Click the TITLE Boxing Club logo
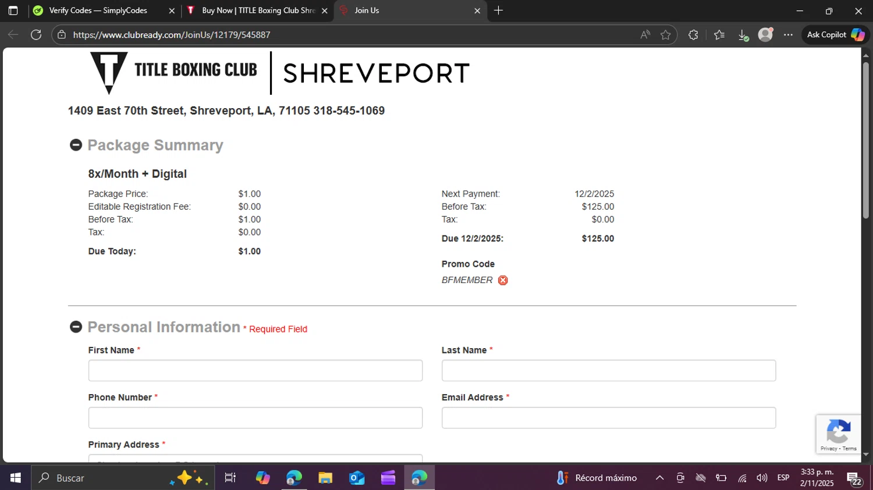 point(173,73)
